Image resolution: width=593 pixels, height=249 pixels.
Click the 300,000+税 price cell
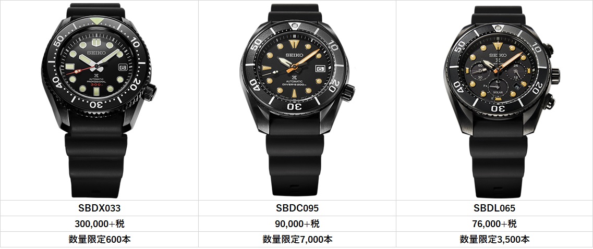[99, 223]
